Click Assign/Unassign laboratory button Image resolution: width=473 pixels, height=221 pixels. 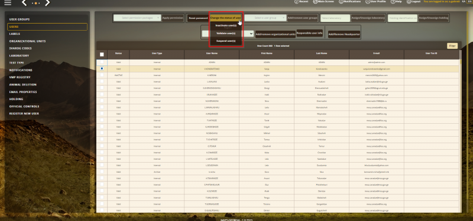368,18
